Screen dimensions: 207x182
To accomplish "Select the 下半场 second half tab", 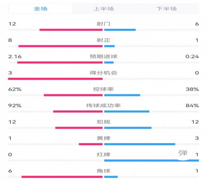I will [166, 9].
